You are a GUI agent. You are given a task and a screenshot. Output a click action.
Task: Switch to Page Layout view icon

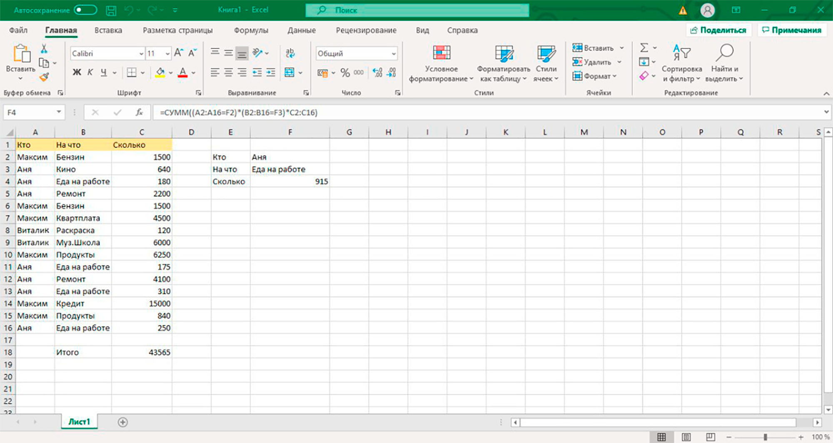686,437
